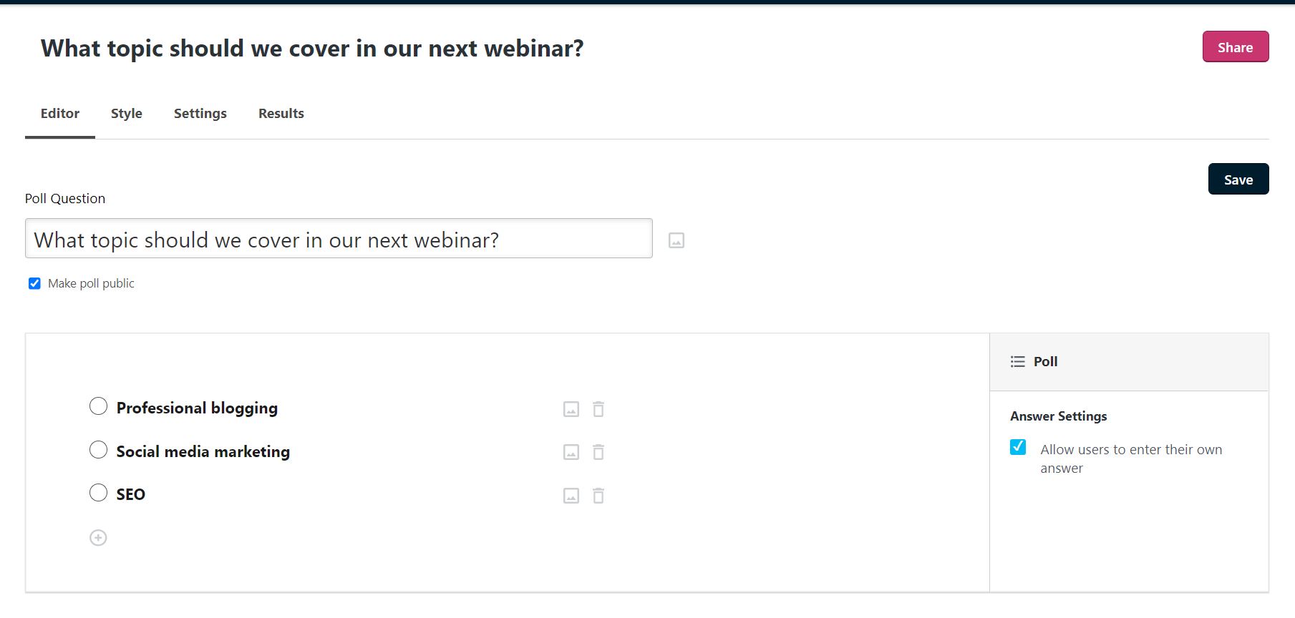Add an image to Professional blogging answer
1295x618 pixels.
570,409
